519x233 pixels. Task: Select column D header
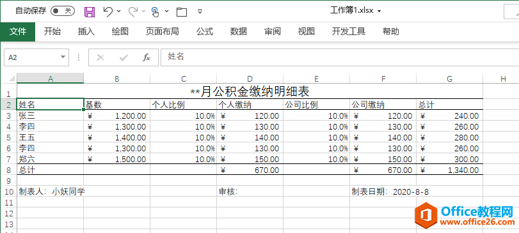coord(250,79)
